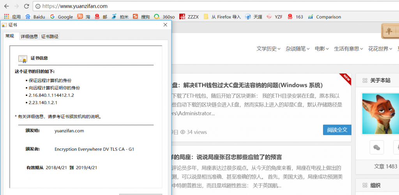Click the browser reload icon
The width and height of the screenshot is (399, 195).
(26, 6)
